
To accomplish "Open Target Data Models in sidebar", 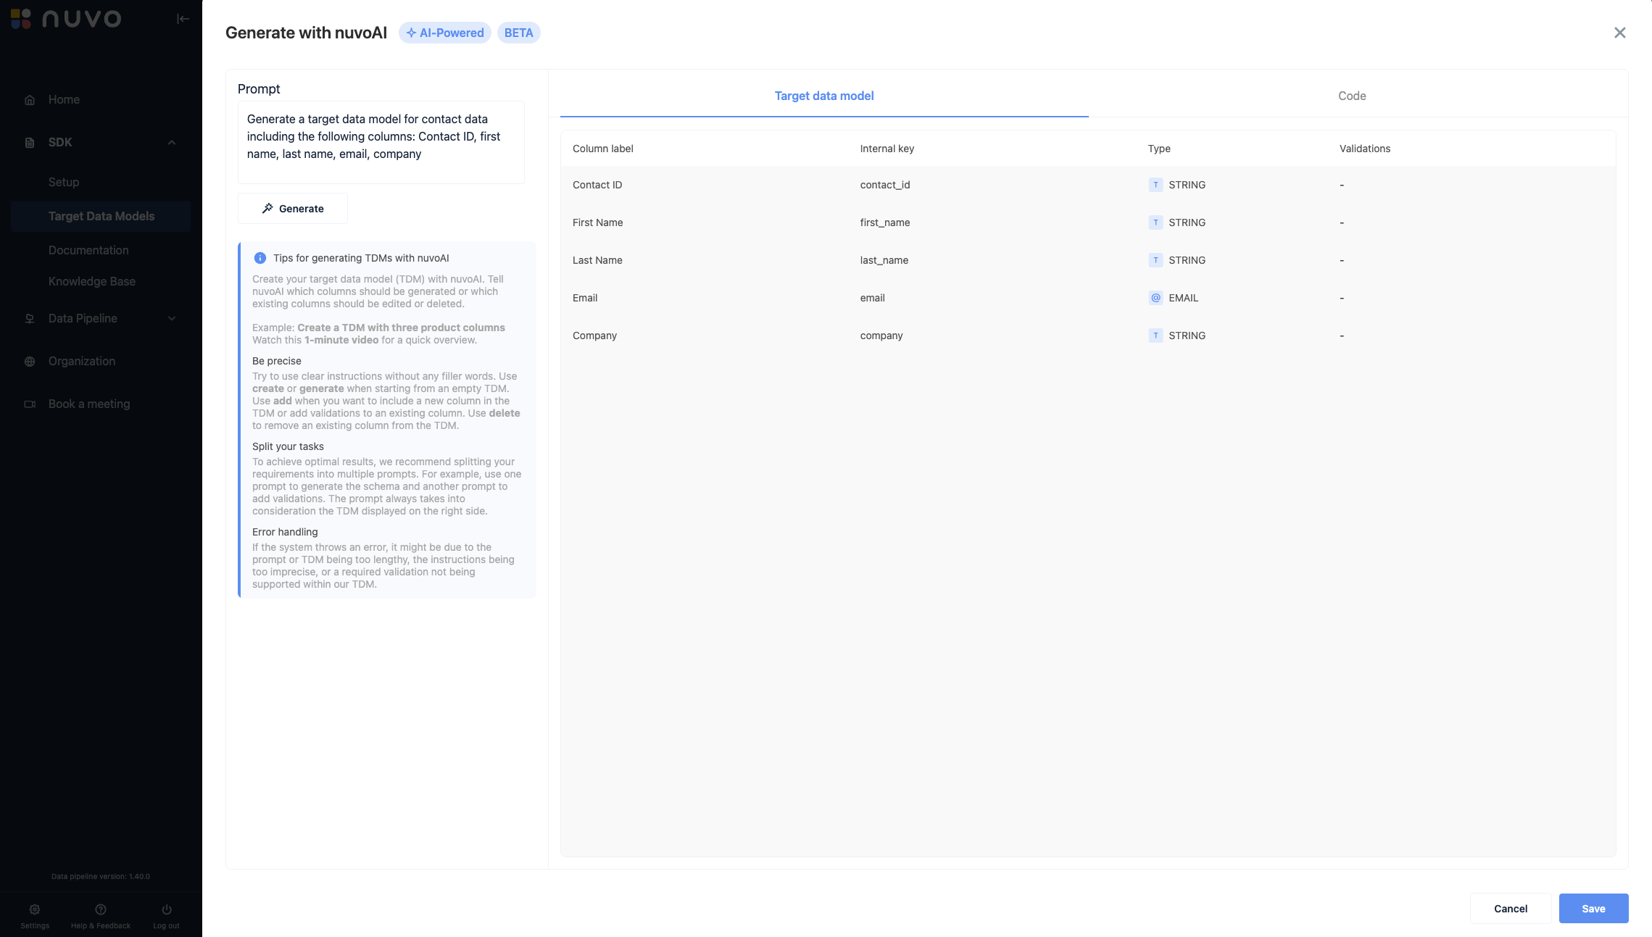I will pos(101,216).
